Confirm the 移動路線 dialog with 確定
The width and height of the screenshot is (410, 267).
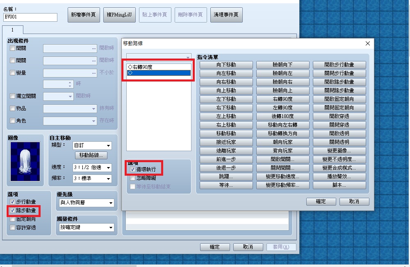pos(321,201)
